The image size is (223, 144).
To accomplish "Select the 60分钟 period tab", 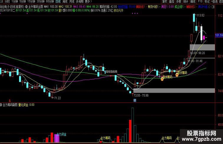I will click(x=50, y=1).
